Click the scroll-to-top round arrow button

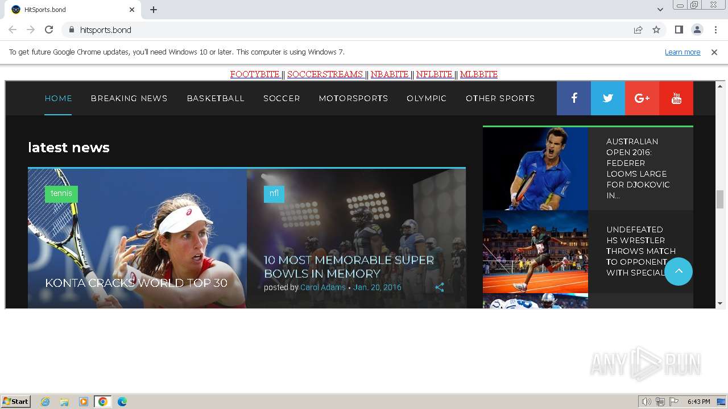(679, 272)
